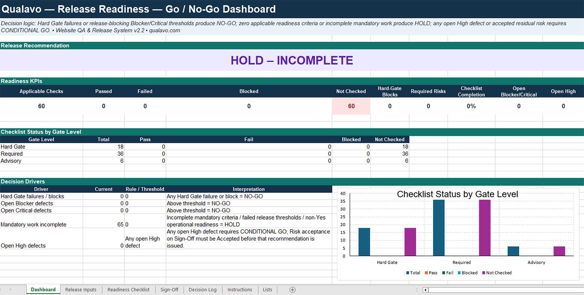Select the Mandatory work incomplete value 65

point(103,221)
